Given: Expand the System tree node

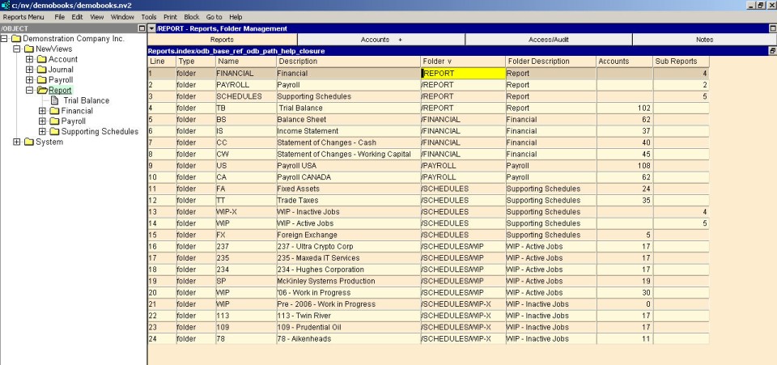Looking at the screenshot, I should pos(17,142).
